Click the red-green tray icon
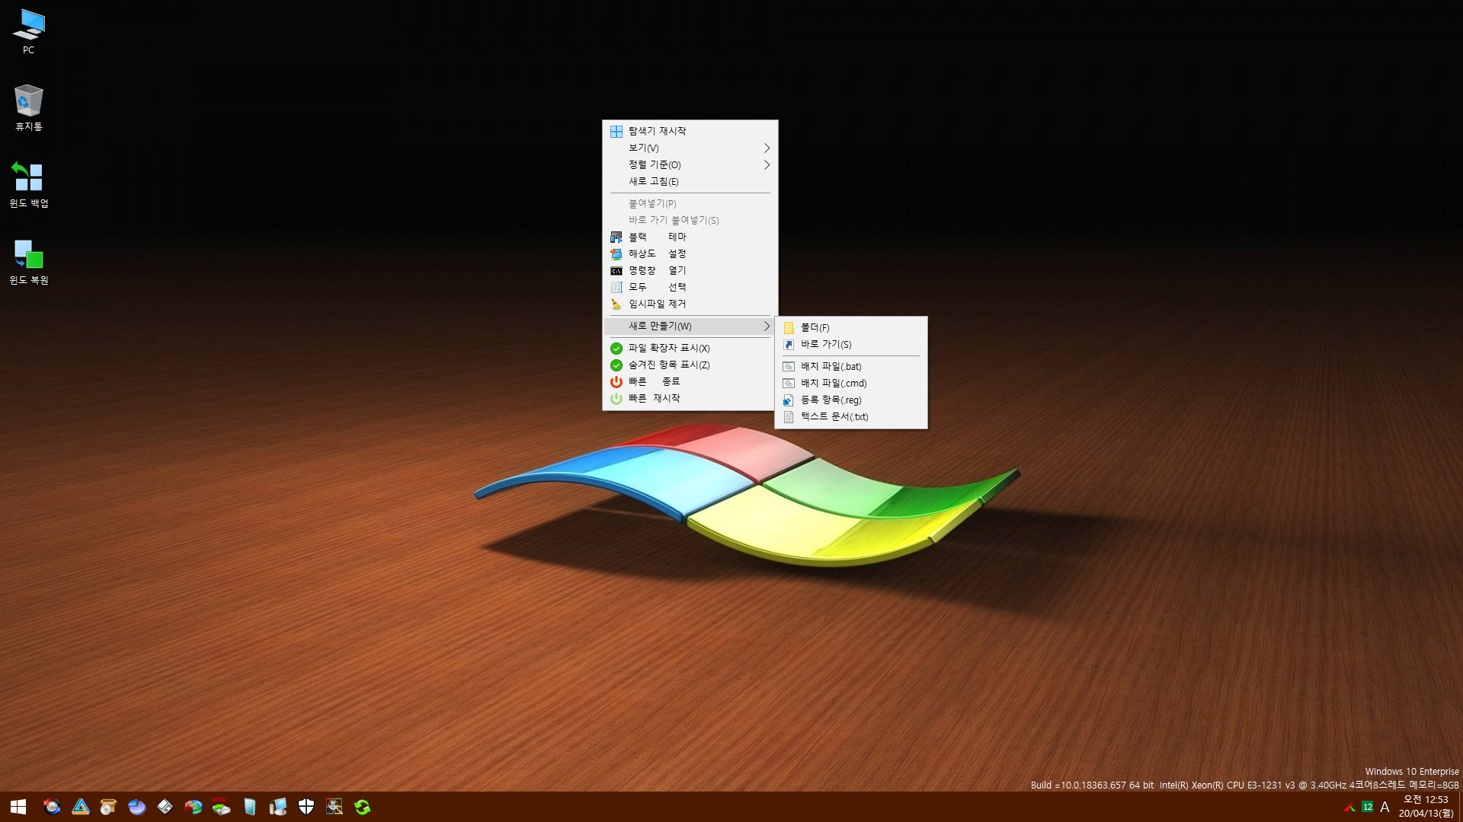 1349,807
